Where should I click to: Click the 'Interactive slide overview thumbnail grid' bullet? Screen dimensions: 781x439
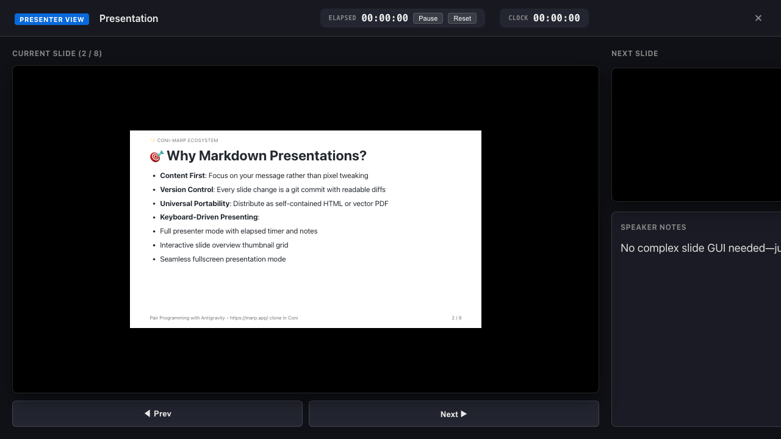point(224,245)
